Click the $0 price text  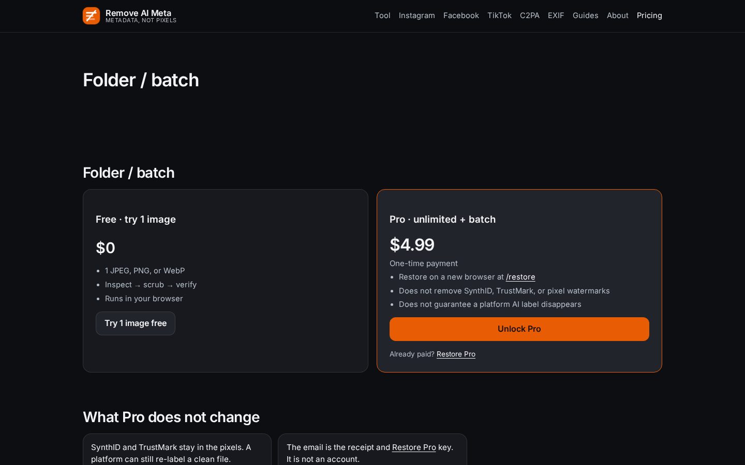pyautogui.click(x=106, y=248)
